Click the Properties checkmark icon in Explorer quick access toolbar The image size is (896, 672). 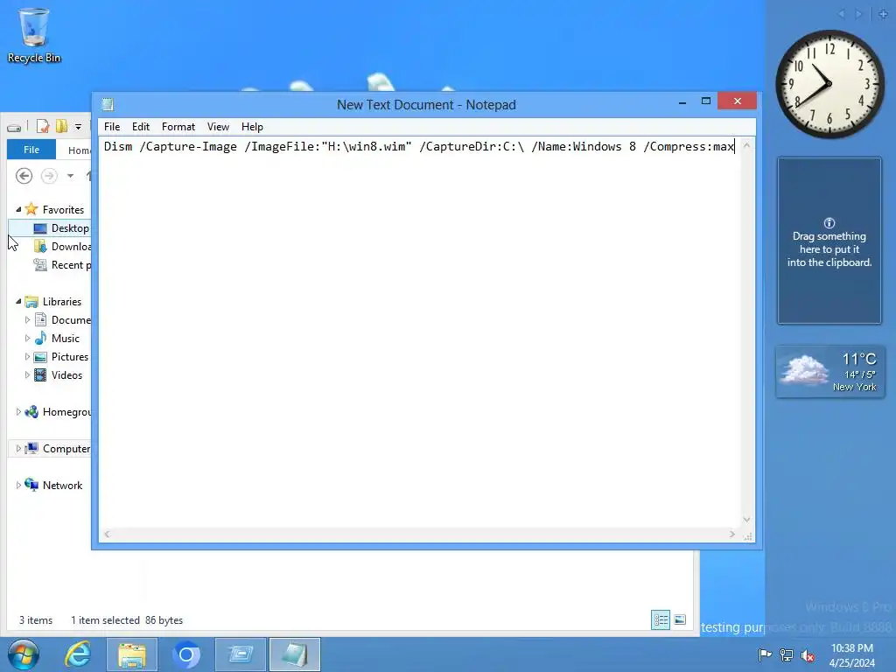click(43, 126)
